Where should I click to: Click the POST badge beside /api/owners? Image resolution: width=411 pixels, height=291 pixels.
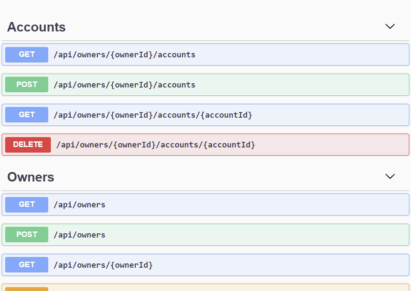(x=27, y=235)
